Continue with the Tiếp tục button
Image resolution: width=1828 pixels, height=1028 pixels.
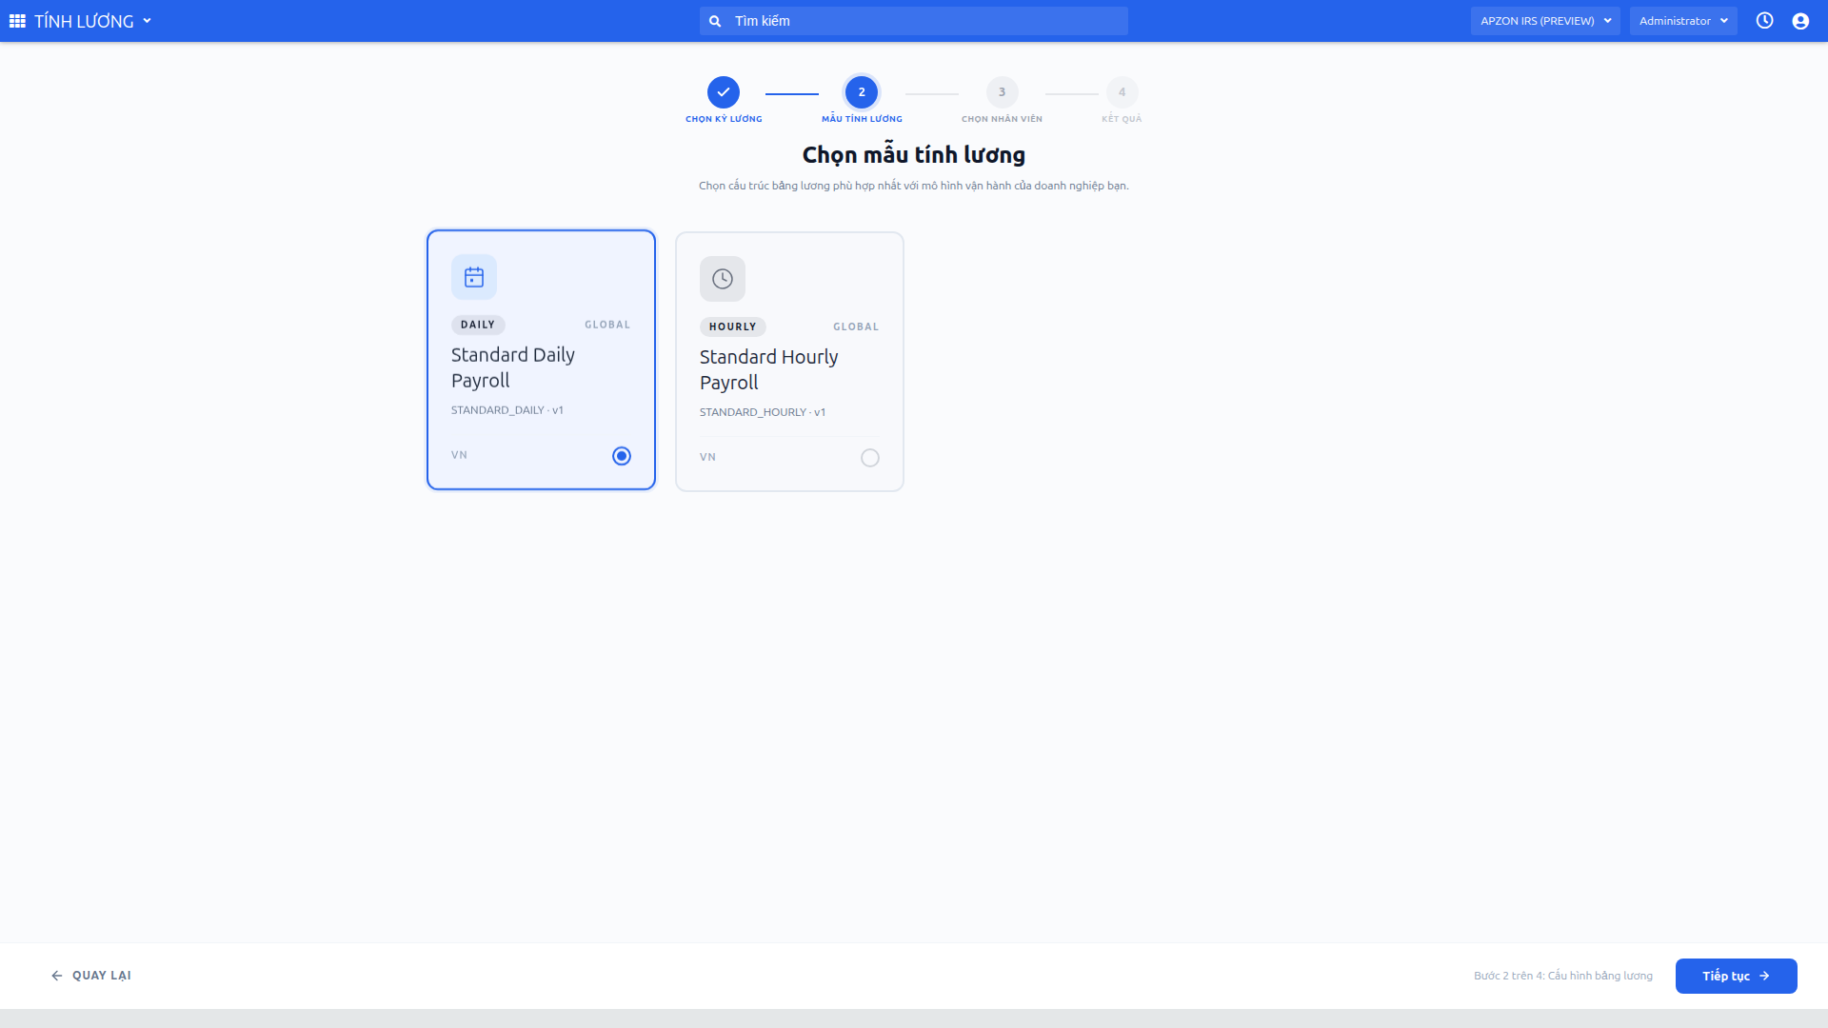coord(1736,976)
